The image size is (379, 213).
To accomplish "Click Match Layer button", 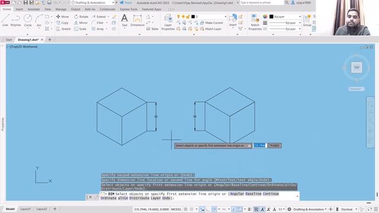I will pyautogui.click(x=211, y=29).
